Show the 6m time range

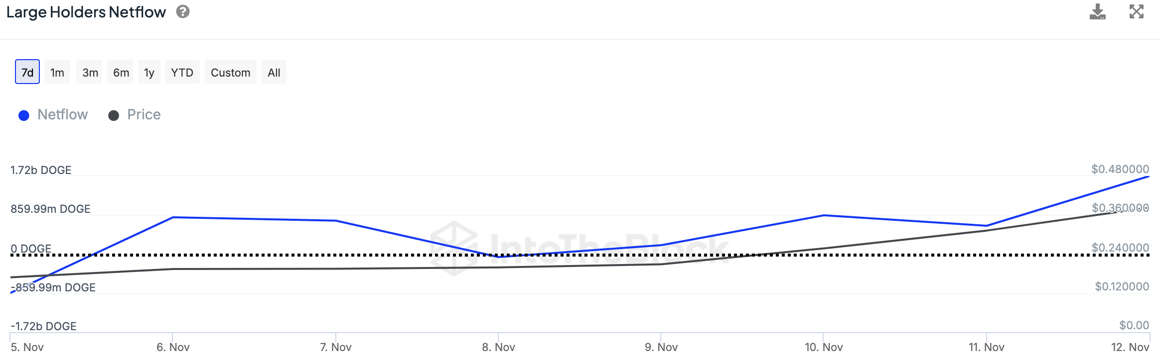point(121,73)
